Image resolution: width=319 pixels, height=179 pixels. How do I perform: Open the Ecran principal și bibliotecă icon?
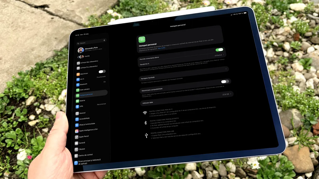[76, 163]
